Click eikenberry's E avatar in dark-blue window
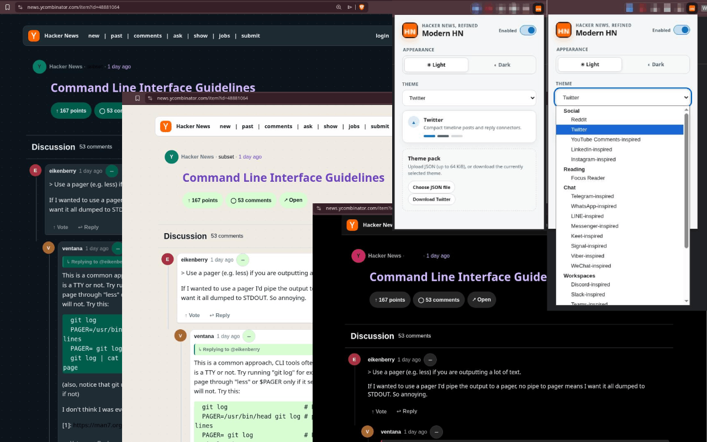 [35, 171]
